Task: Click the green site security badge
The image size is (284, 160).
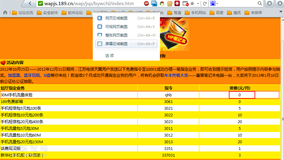Action: 40,3
